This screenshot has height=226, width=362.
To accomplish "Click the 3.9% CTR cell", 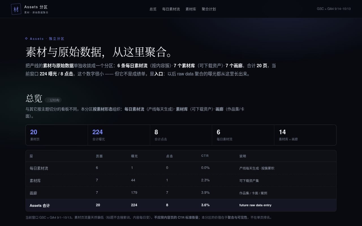I will click(x=205, y=193).
